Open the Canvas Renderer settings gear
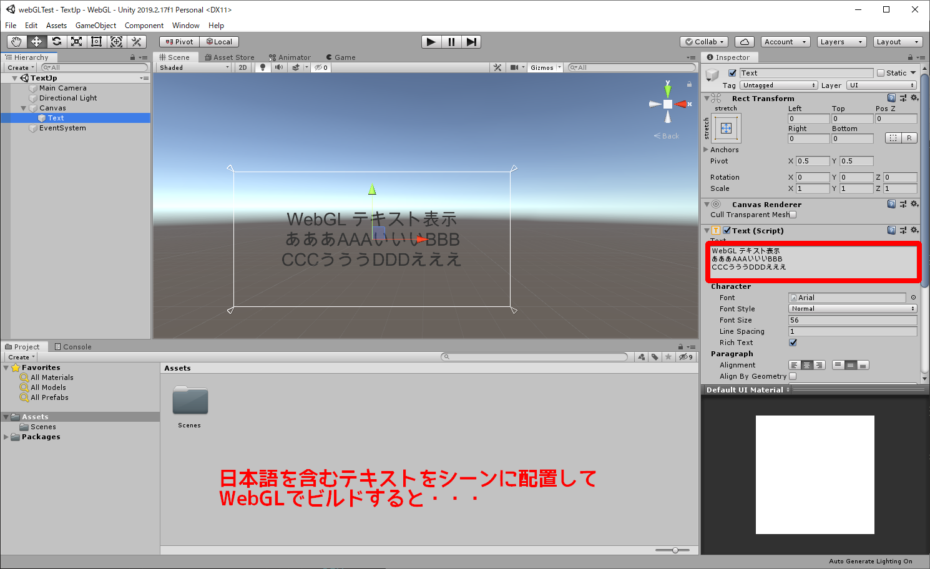This screenshot has height=569, width=930. pyautogui.click(x=914, y=204)
